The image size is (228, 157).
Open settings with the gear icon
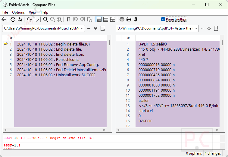point(122,19)
